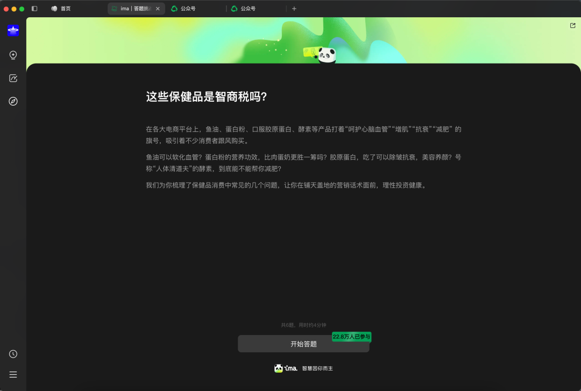
Task: Close the ima｜答题挑战 tab
Action: pos(157,8)
